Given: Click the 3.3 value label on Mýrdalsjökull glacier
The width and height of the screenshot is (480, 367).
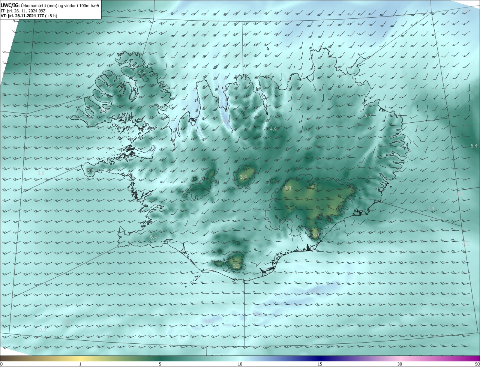Looking at the screenshot, I should 236,266.
